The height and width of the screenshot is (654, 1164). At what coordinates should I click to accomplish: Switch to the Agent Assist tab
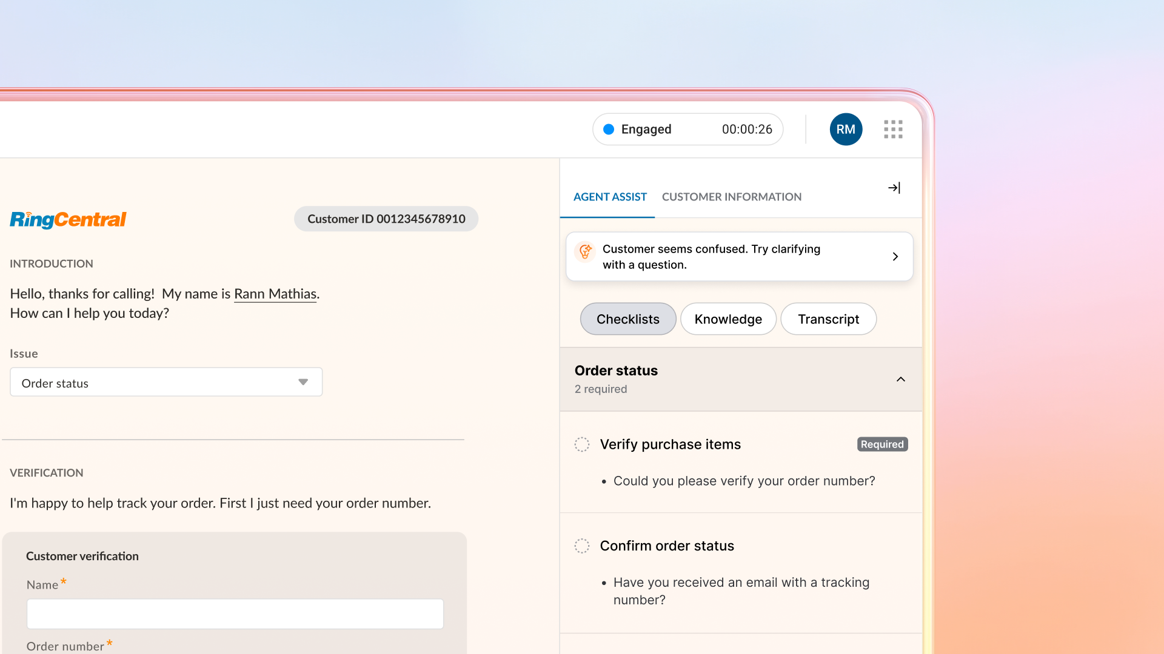click(610, 197)
